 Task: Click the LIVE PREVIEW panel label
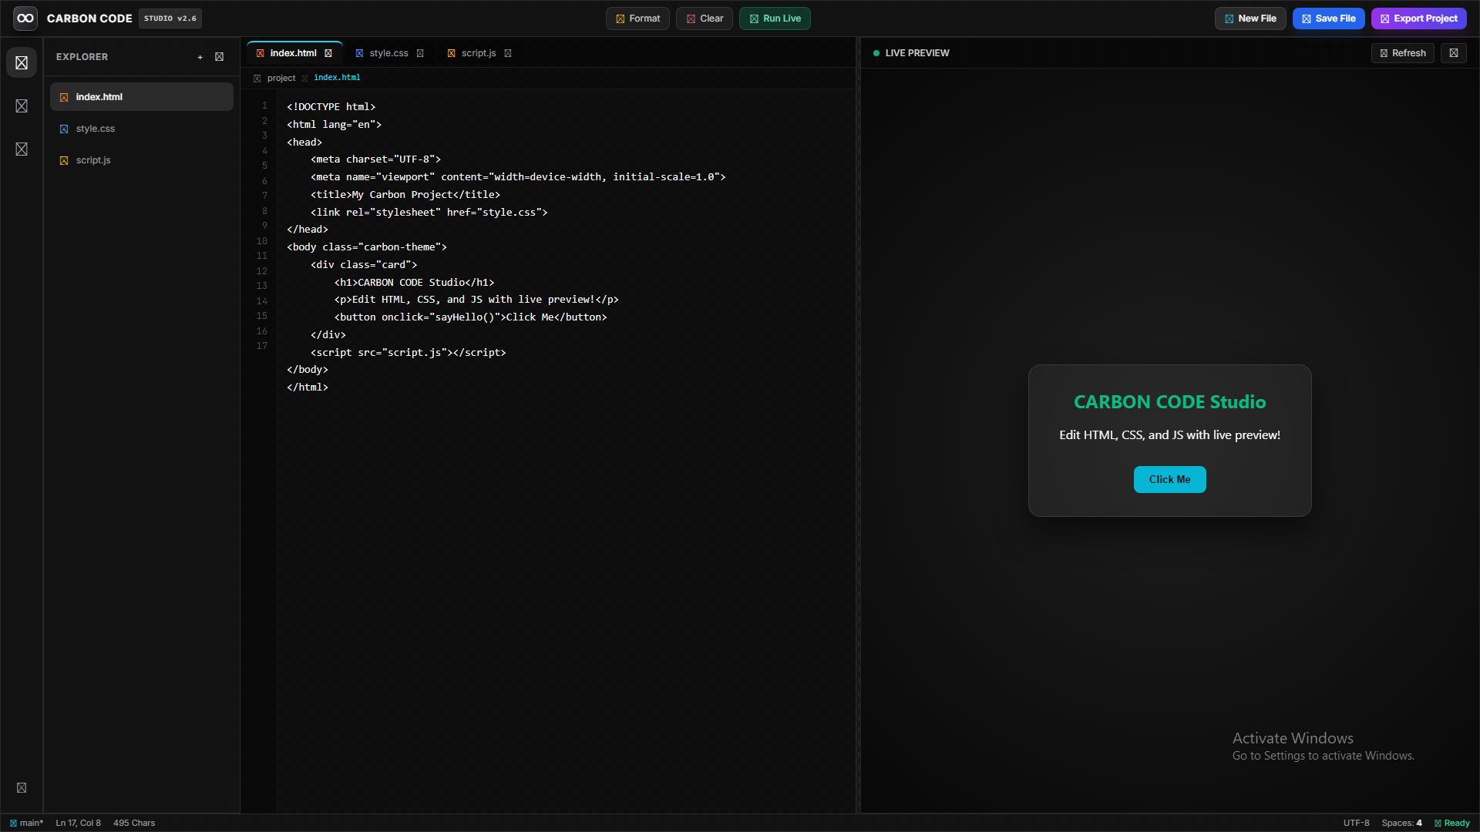pyautogui.click(x=917, y=53)
